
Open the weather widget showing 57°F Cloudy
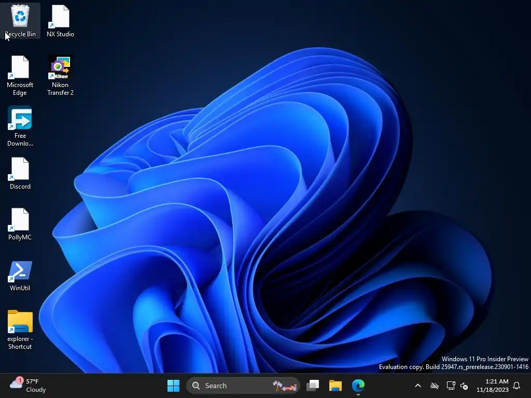click(28, 386)
